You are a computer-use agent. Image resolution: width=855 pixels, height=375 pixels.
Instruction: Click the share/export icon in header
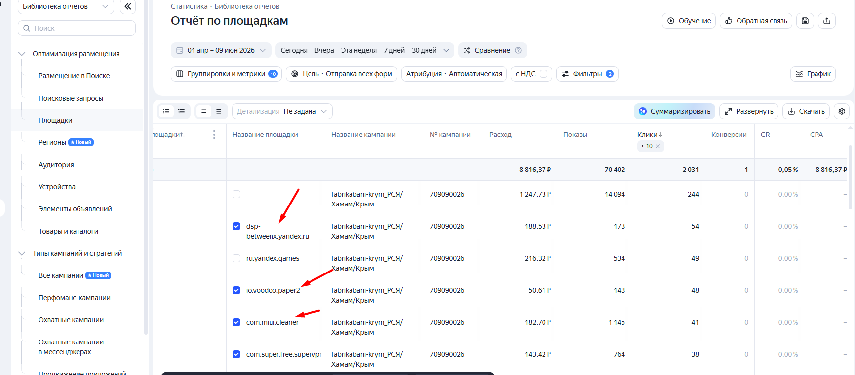pos(827,21)
